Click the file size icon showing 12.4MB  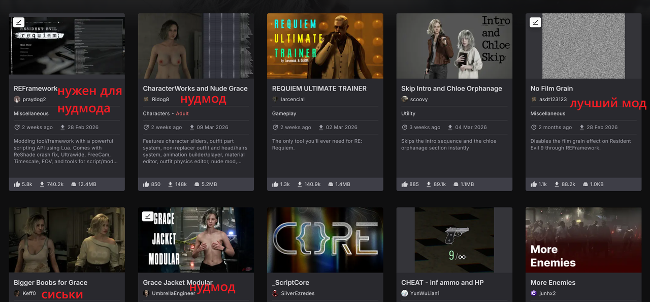(73, 184)
